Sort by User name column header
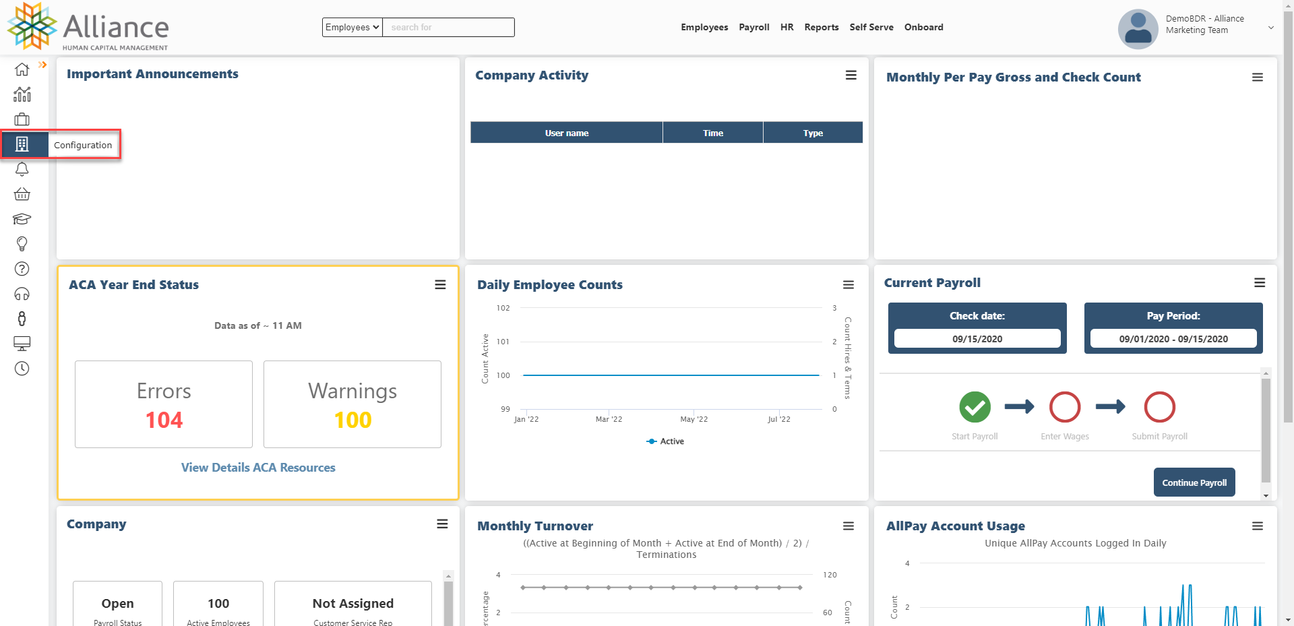The image size is (1294, 626). pyautogui.click(x=567, y=133)
